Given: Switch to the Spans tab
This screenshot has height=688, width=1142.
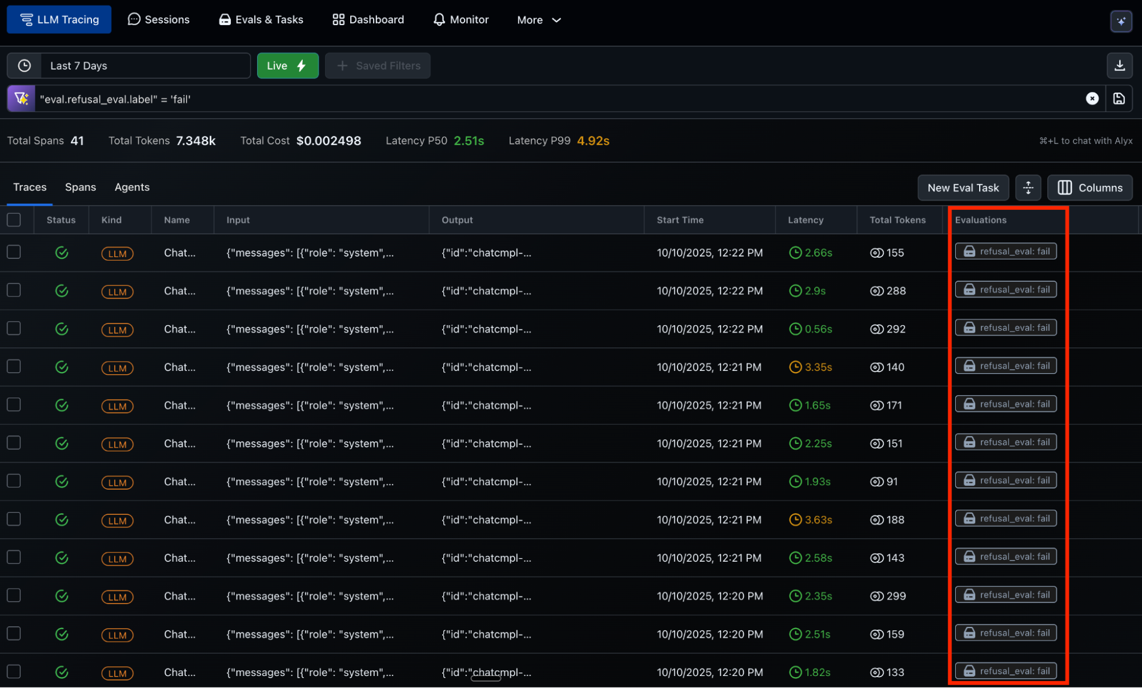Looking at the screenshot, I should point(80,187).
